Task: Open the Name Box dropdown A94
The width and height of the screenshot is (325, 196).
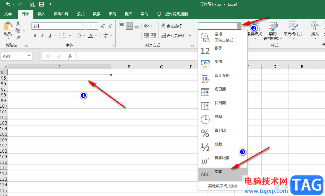Action: click(x=29, y=56)
